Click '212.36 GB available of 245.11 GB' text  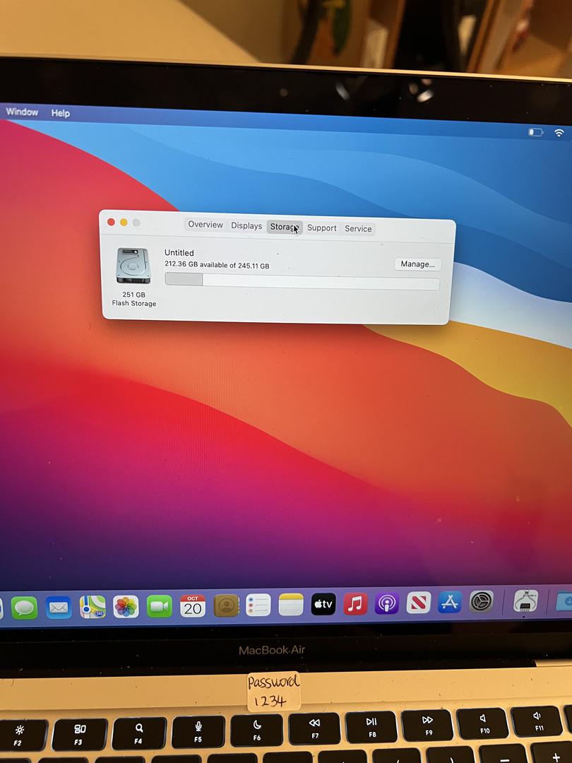217,265
